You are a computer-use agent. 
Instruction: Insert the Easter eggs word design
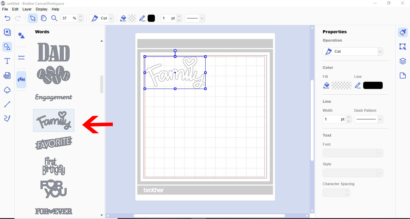(x=54, y=75)
